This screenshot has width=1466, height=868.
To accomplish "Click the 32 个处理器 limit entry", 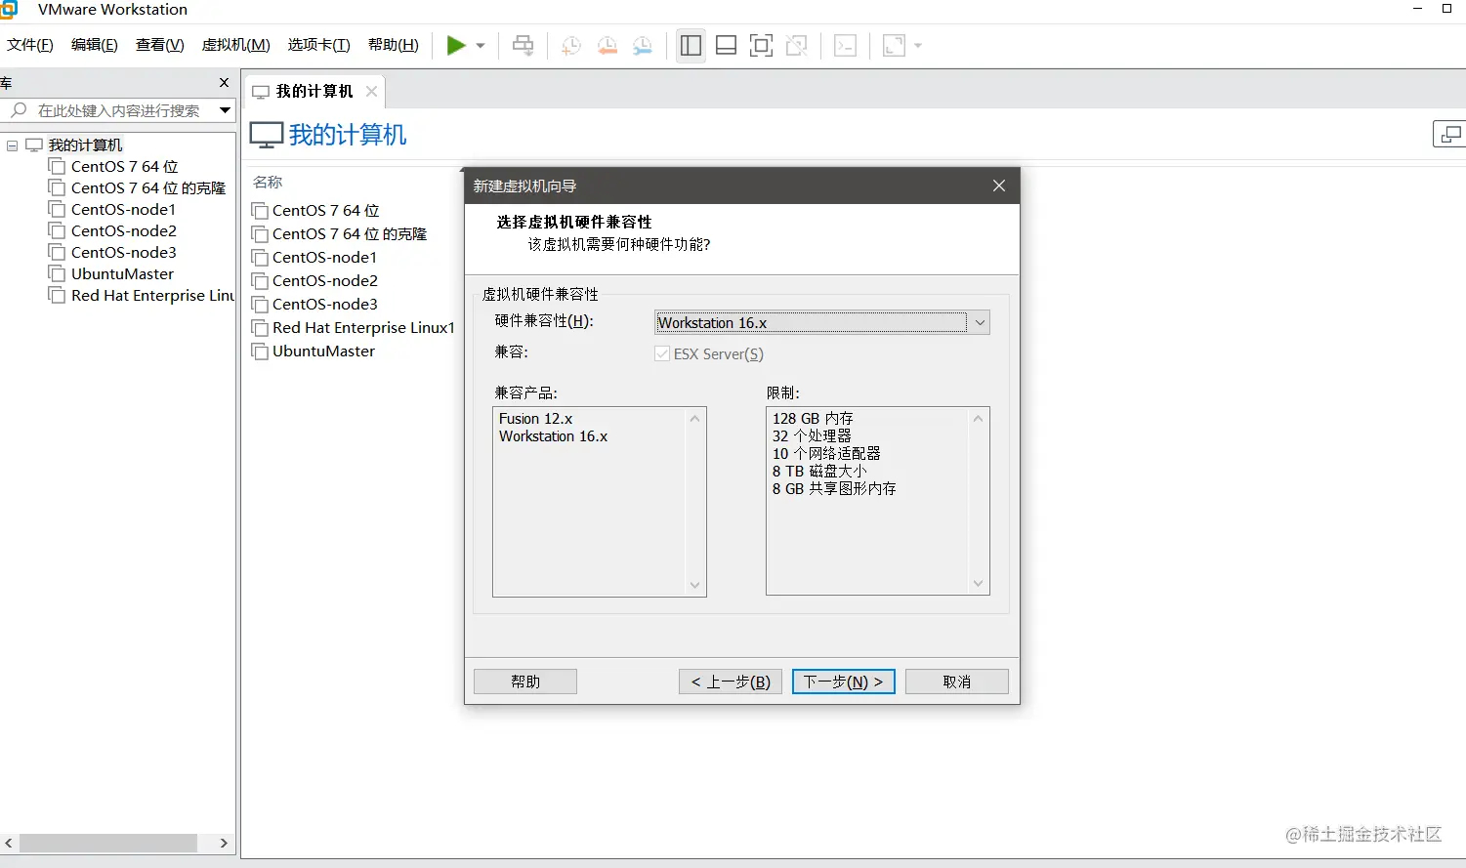I will point(812,436).
